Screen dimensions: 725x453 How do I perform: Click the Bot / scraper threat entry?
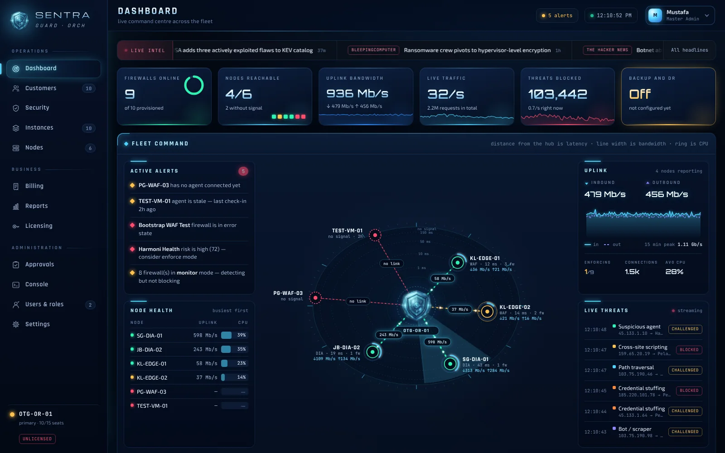coord(643,432)
